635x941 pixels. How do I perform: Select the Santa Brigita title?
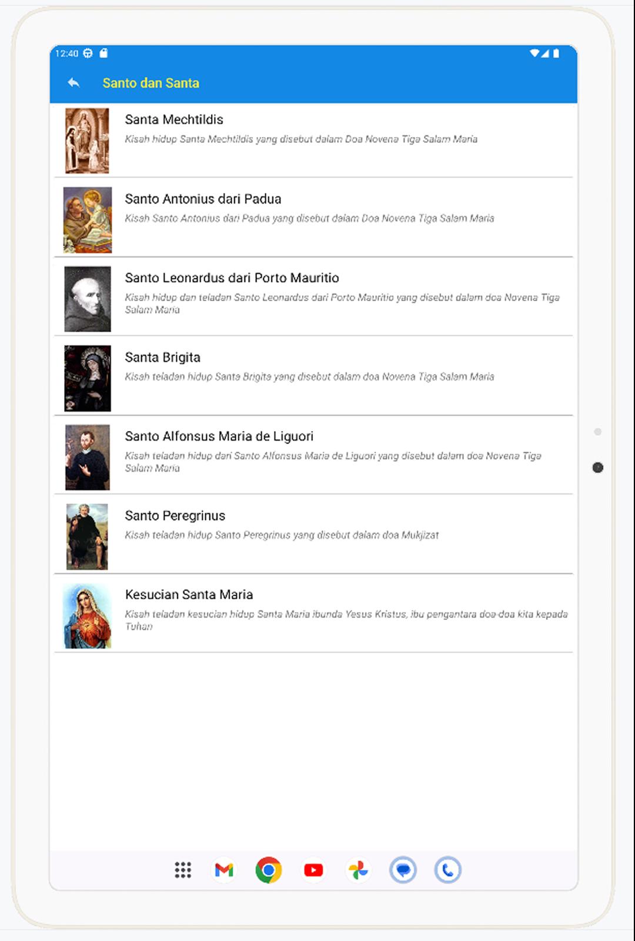(162, 357)
